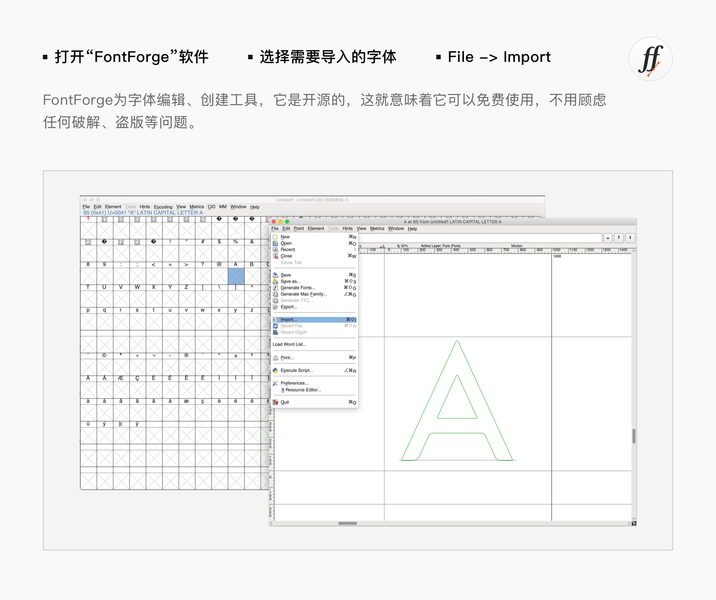Click the previous glyph up-arrow button
This screenshot has height=600, width=716.
point(619,238)
